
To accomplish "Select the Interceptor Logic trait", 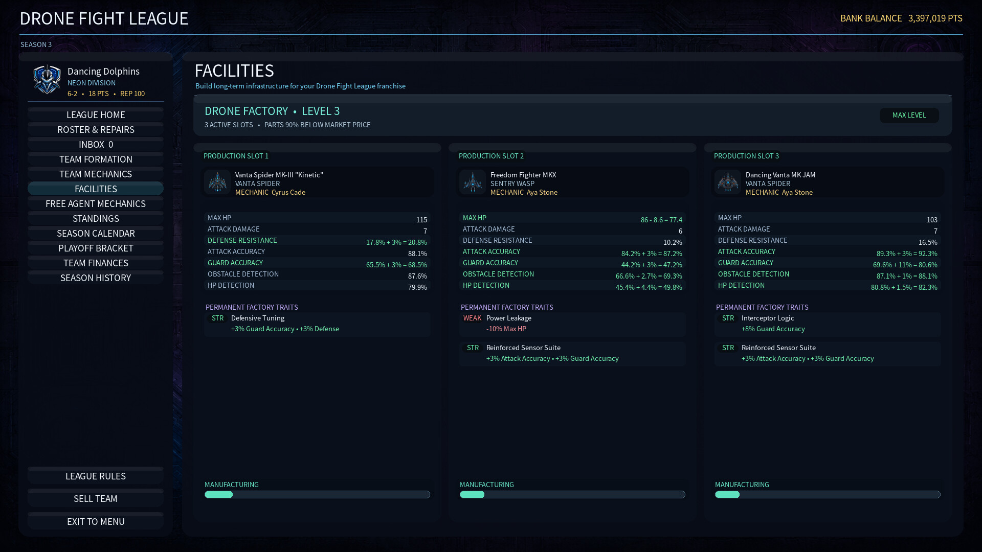I will click(x=828, y=324).
